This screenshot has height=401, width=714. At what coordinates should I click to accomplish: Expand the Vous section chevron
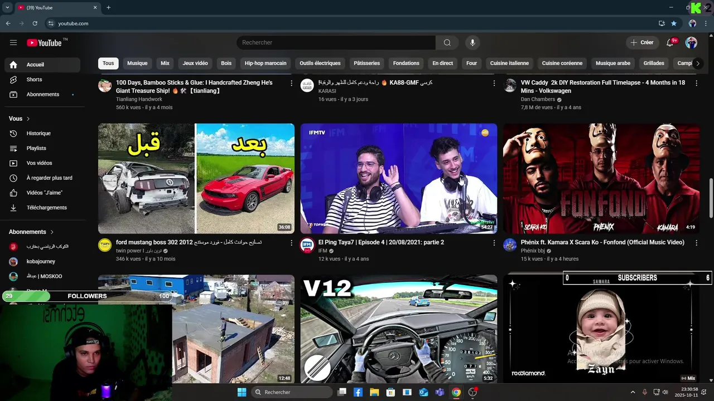click(28, 119)
